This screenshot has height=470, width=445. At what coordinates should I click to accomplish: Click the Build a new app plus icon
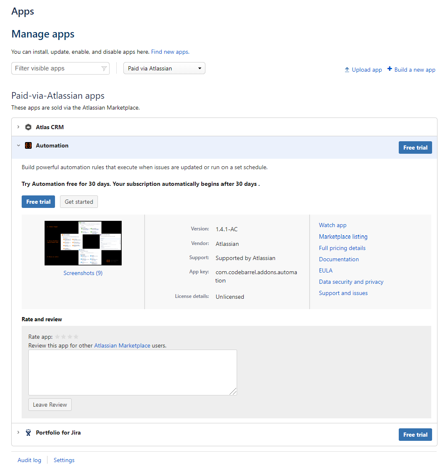(x=390, y=69)
